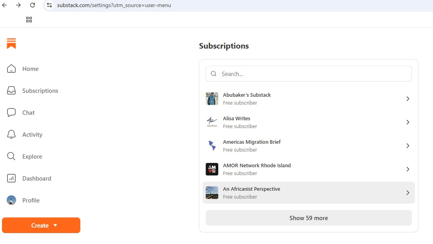Expand AMOR Network Rhode Island row chevron
This screenshot has height=244, width=433.
(x=408, y=169)
